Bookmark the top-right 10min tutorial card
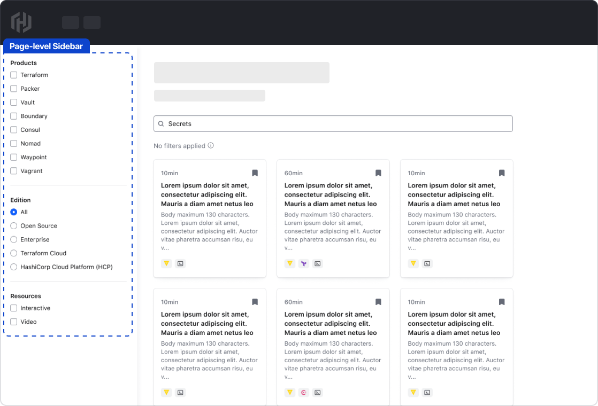The height and width of the screenshot is (406, 598). (x=502, y=173)
